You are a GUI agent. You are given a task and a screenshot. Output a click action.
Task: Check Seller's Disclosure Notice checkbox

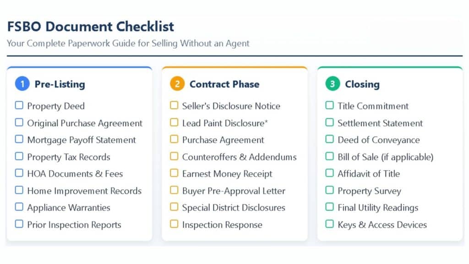coord(174,105)
